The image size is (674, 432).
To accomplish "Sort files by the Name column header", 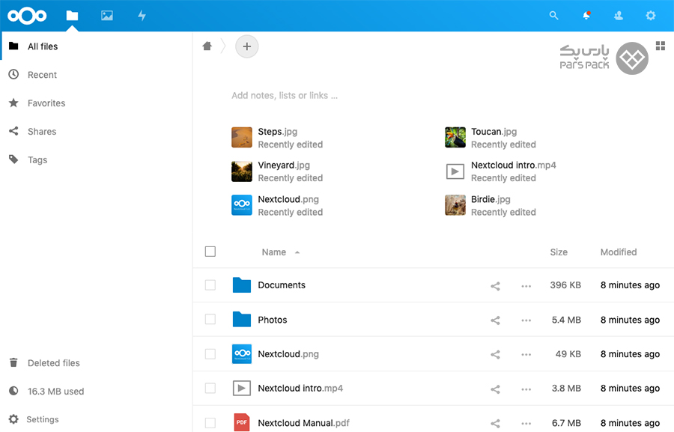I will (x=274, y=252).
